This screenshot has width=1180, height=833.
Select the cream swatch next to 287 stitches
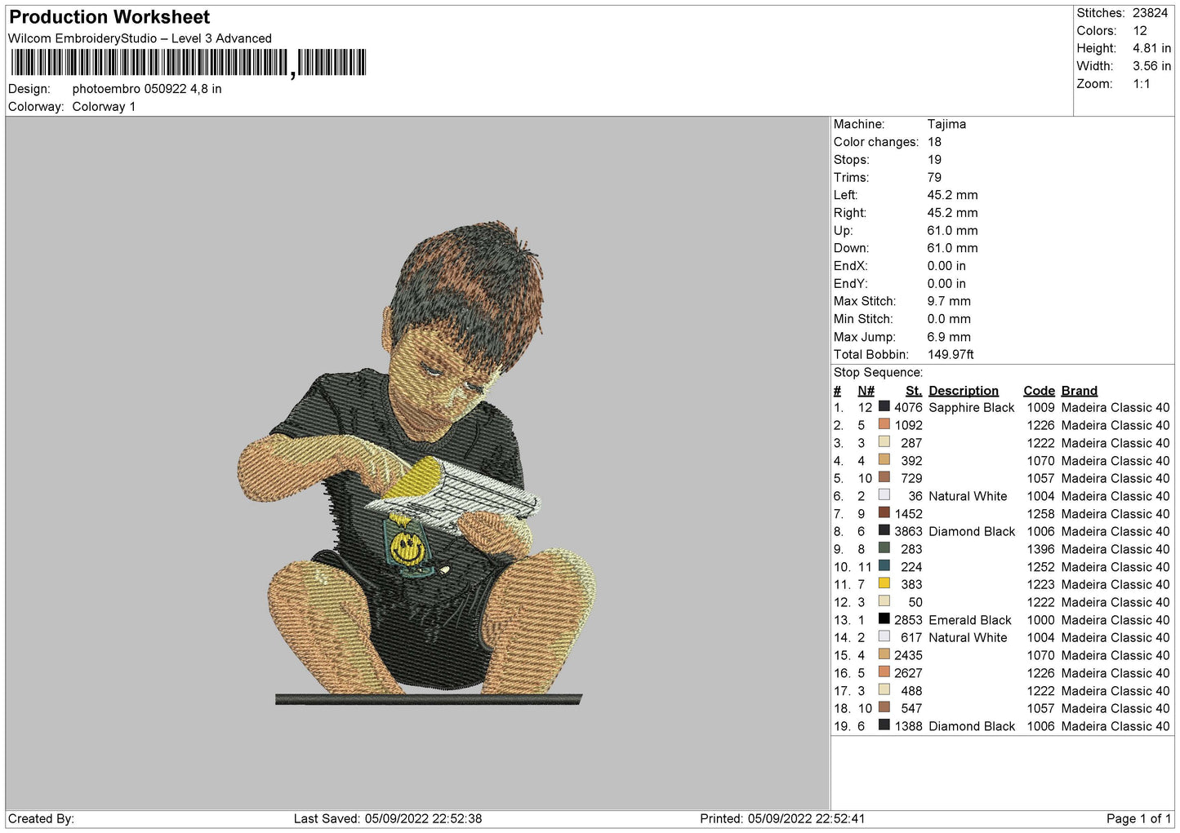click(884, 441)
